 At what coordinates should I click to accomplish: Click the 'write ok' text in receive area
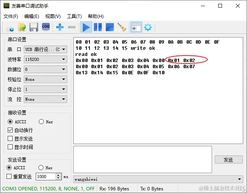coord(143,48)
